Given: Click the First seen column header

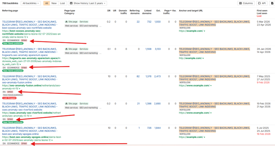Looking at the screenshot, I should (x=262, y=11).
